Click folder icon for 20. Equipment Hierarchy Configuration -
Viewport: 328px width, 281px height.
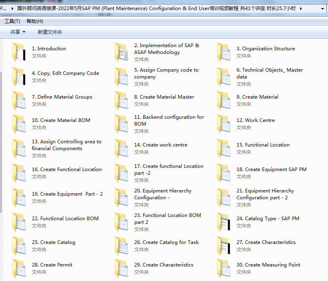pos(121,198)
